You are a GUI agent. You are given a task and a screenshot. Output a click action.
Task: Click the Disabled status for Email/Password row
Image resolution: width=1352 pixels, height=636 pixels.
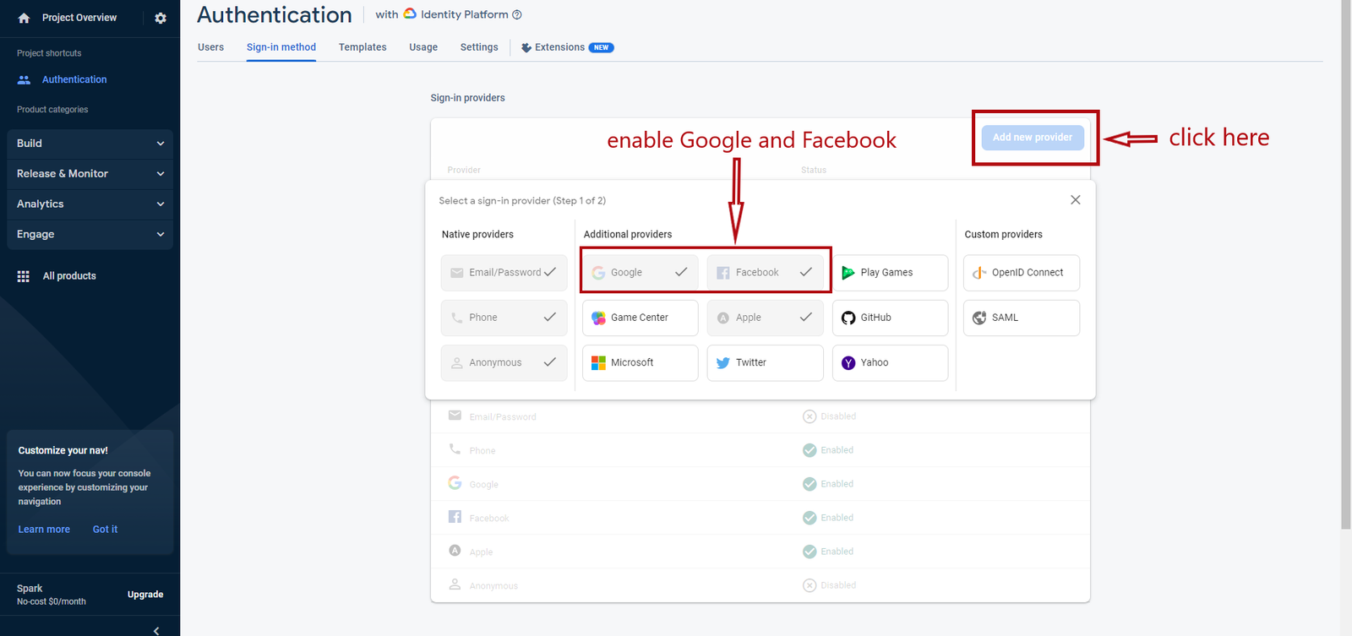point(829,416)
